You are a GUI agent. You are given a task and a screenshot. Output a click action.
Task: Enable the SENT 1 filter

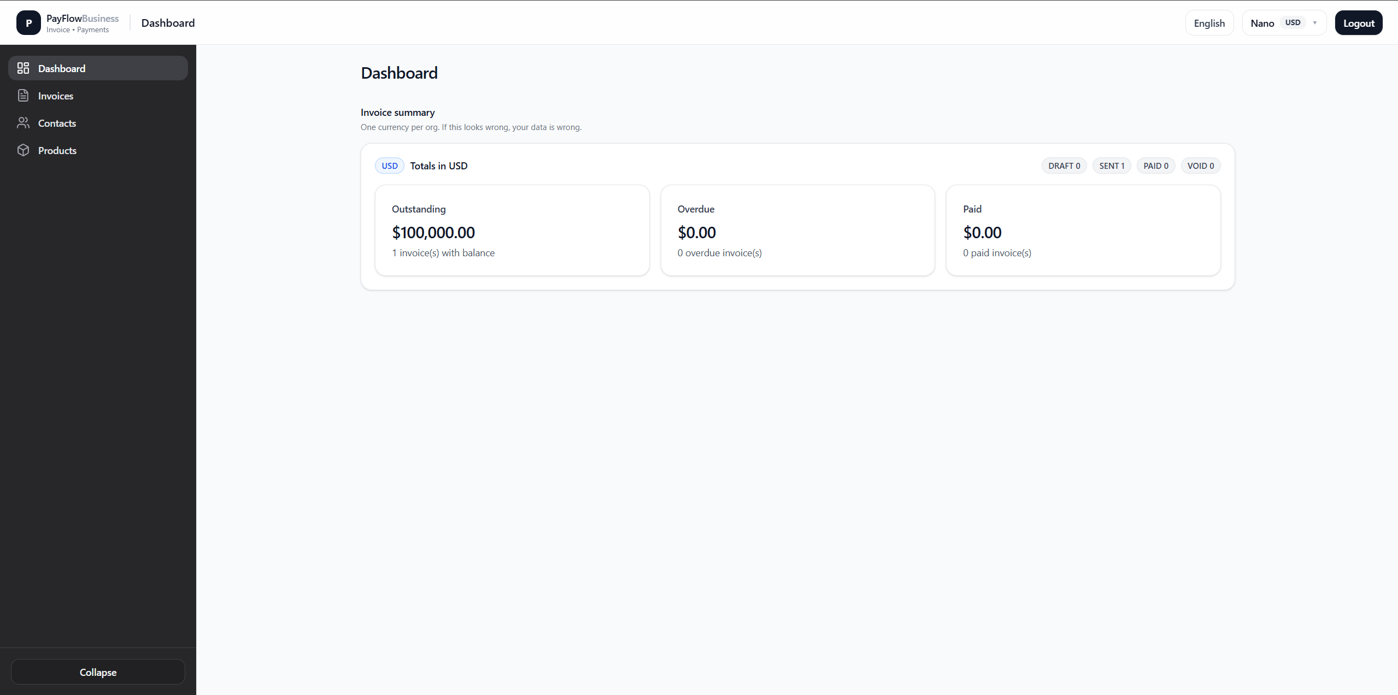click(1111, 166)
